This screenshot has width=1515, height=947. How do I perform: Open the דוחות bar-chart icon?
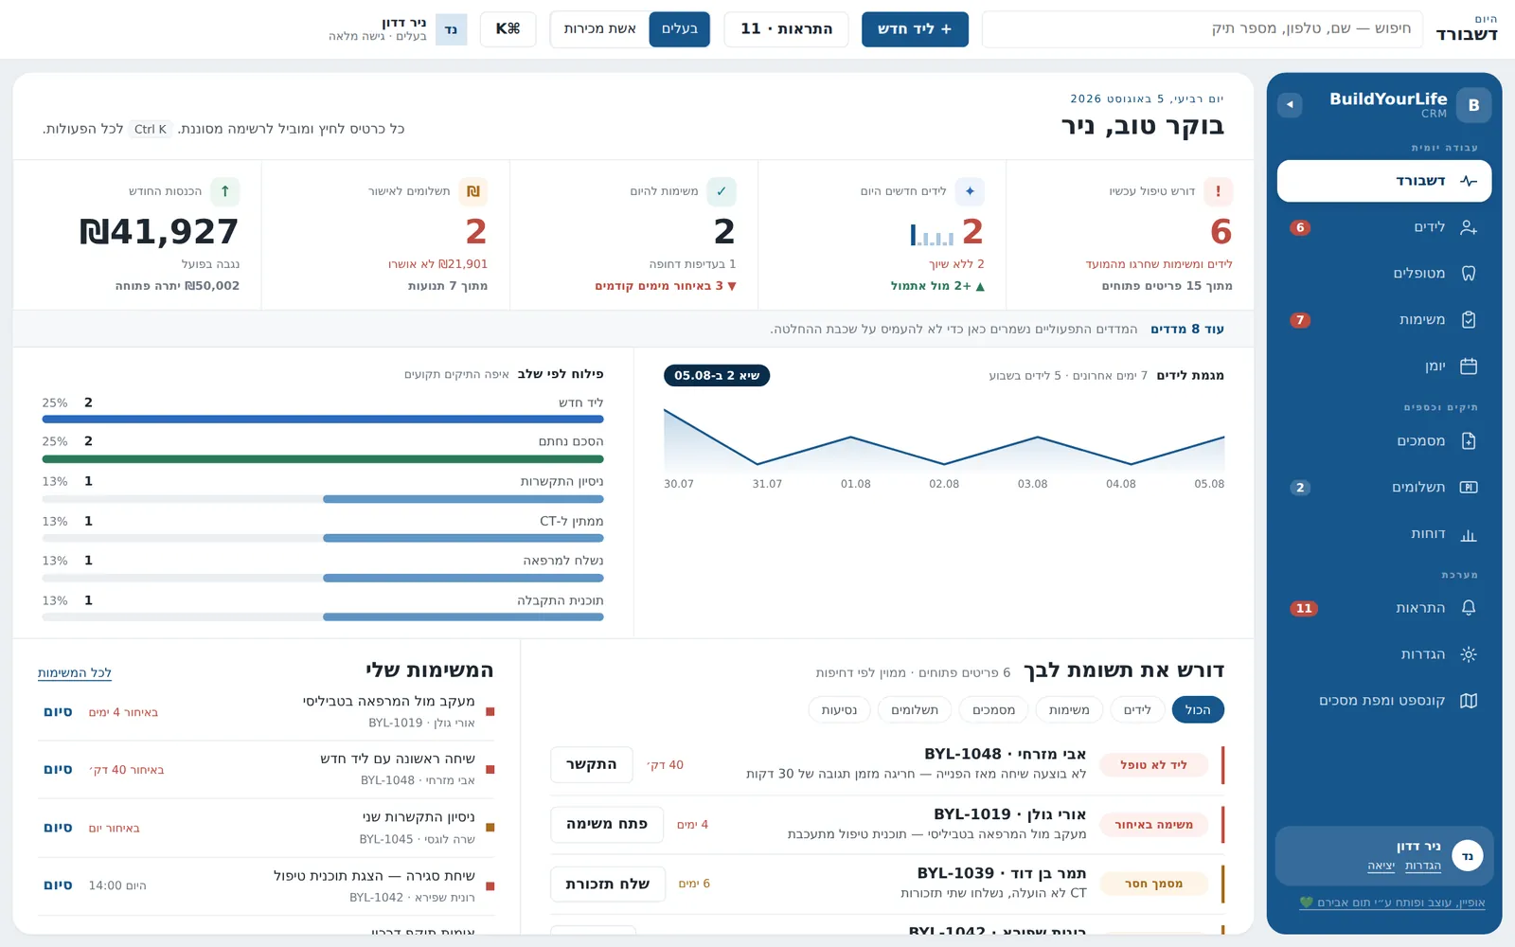pyautogui.click(x=1469, y=534)
